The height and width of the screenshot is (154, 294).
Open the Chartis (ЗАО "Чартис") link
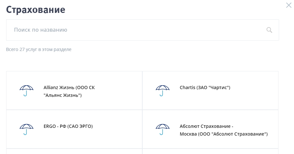click(x=205, y=87)
